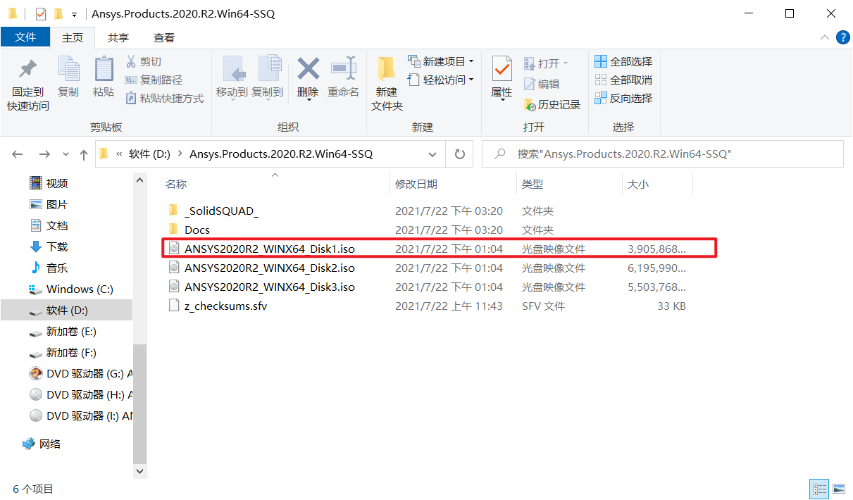The image size is (853, 500).
Task: Click the Forward navigation arrow
Action: [44, 154]
